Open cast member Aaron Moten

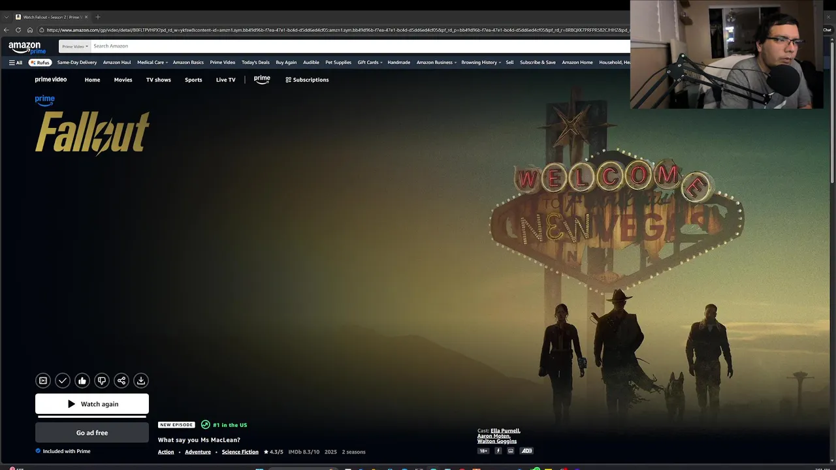click(494, 436)
